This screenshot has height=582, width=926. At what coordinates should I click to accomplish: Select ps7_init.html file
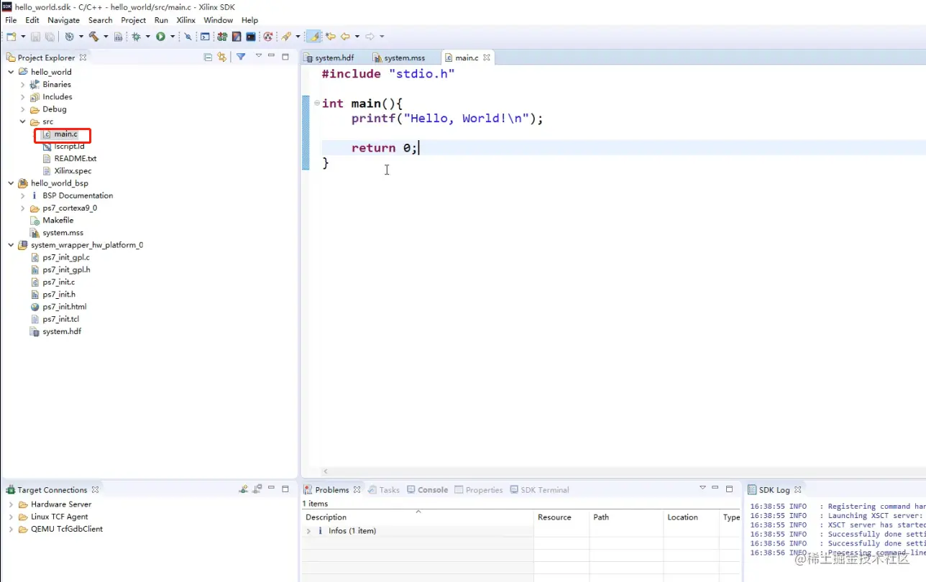[64, 307]
